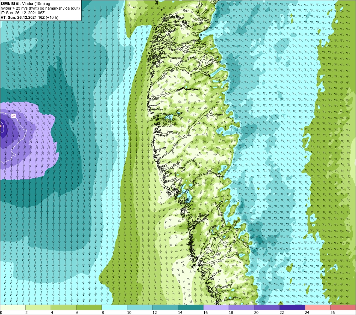Click scale label '16' under the color bar
Viewport: 356px width, 315px height.
pos(205,313)
